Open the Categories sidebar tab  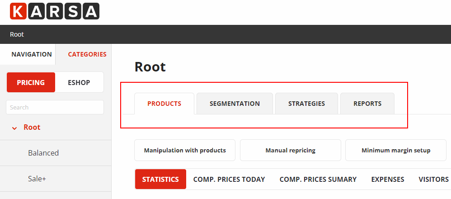pyautogui.click(x=87, y=54)
